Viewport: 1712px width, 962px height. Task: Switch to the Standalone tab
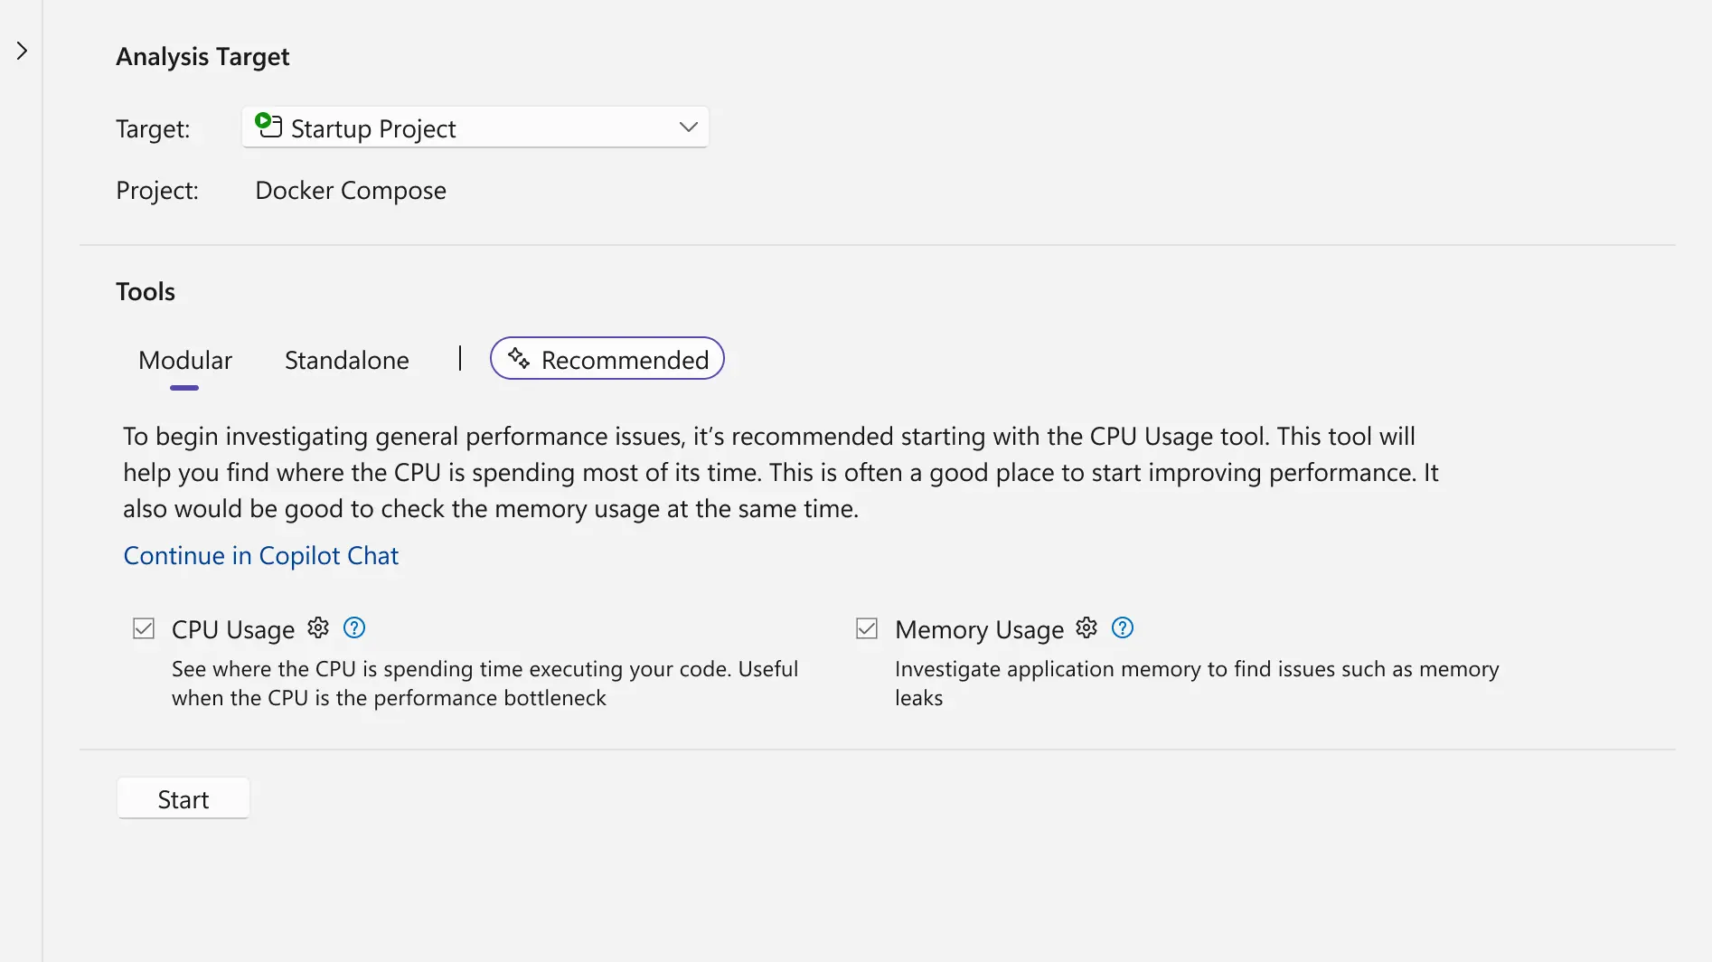[346, 360]
